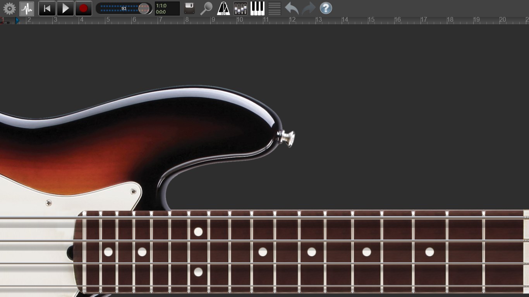Undo the last action
The width and height of the screenshot is (529, 297).
291,8
